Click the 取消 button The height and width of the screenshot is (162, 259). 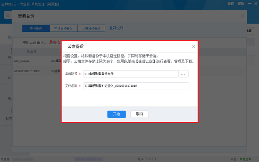coord(139,114)
